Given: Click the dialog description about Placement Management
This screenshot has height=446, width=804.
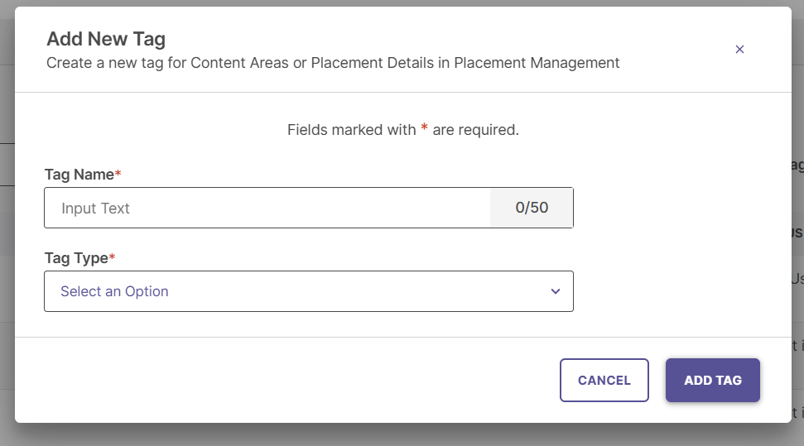Looking at the screenshot, I should [x=333, y=63].
